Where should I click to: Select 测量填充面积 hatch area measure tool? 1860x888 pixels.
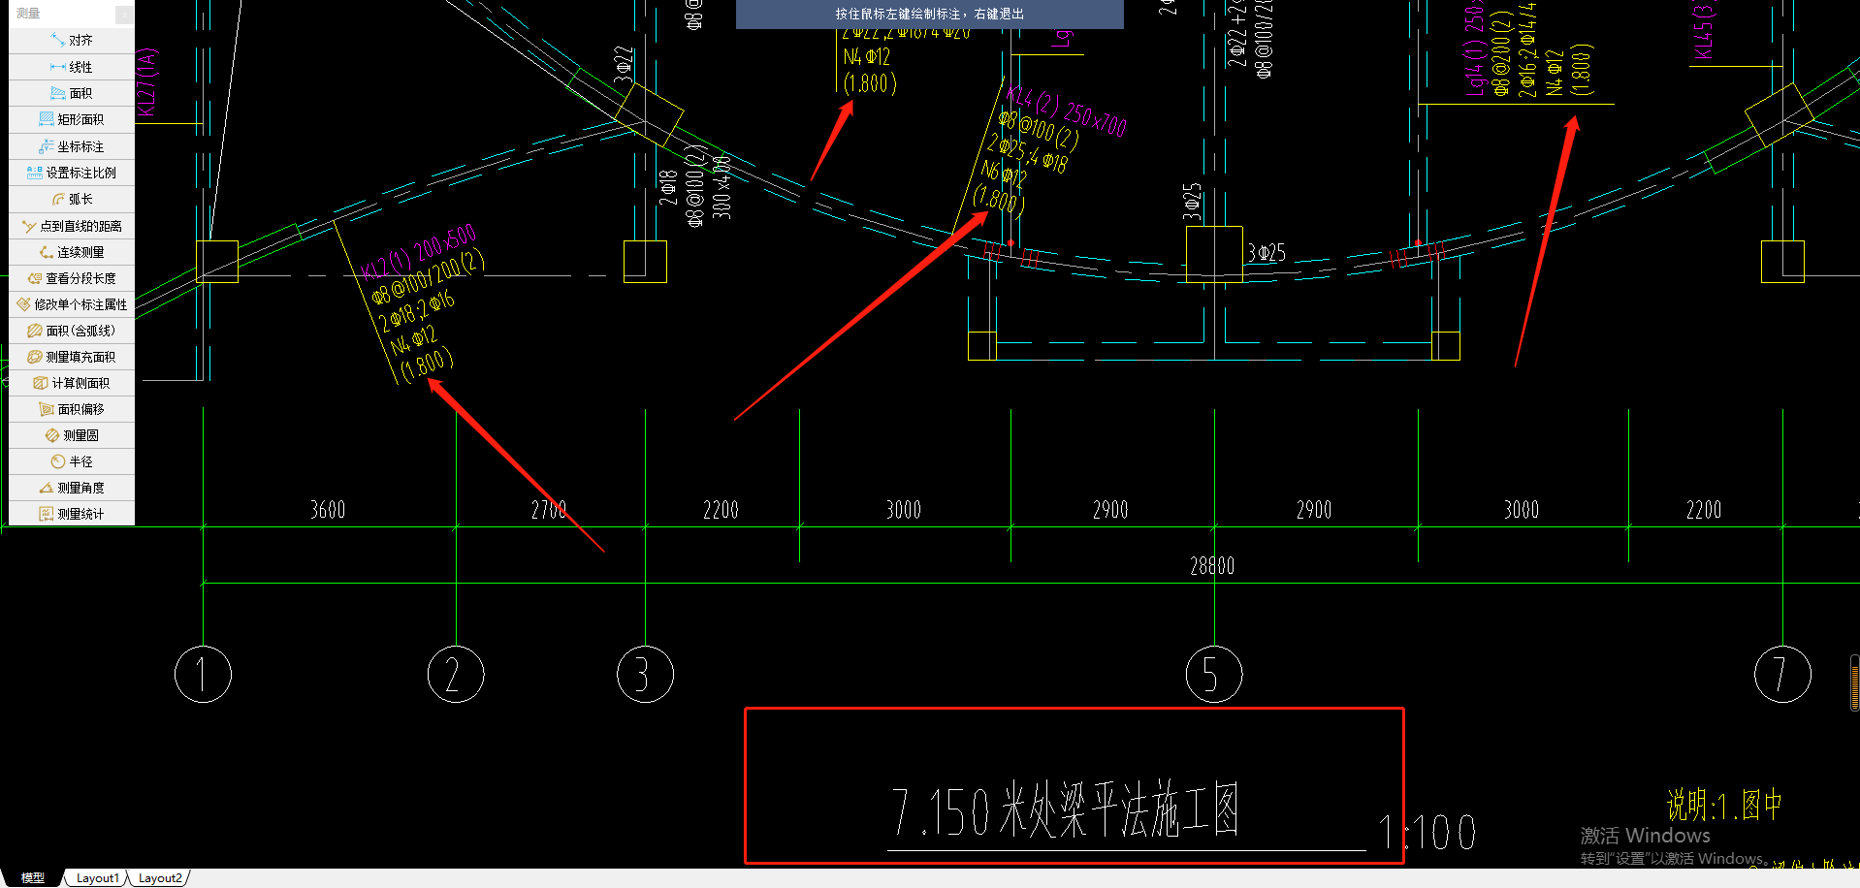click(x=72, y=357)
